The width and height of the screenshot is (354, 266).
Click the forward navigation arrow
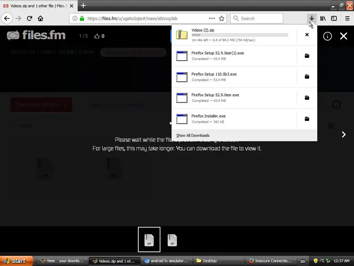[x=18, y=18]
